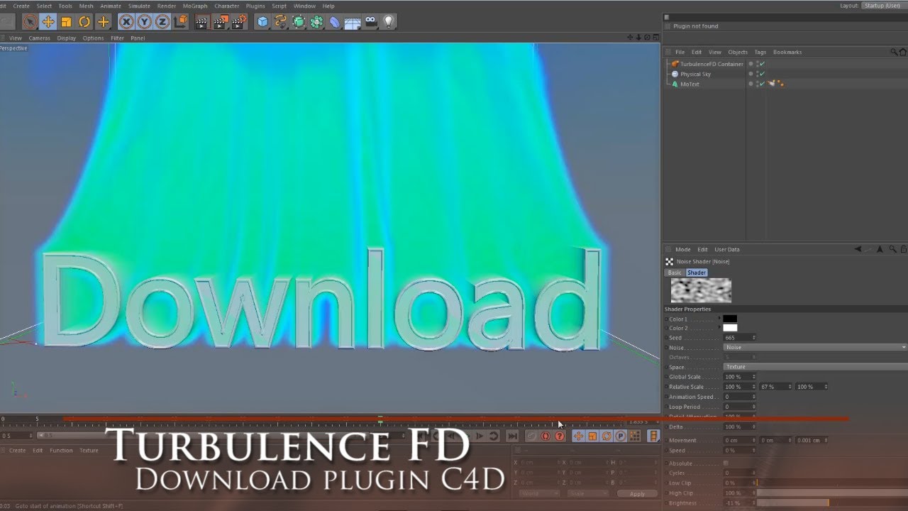Open Edit Render Settings icon
This screenshot has height=511, width=908.
pyautogui.click(x=239, y=22)
